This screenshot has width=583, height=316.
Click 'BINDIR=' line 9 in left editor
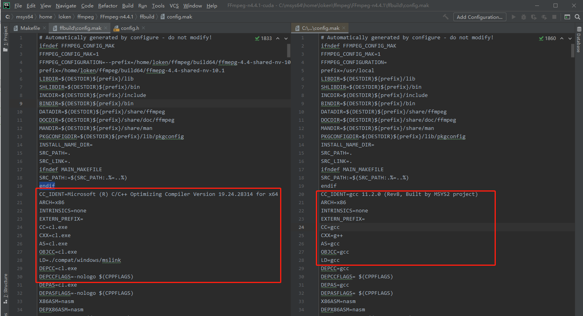click(86, 104)
